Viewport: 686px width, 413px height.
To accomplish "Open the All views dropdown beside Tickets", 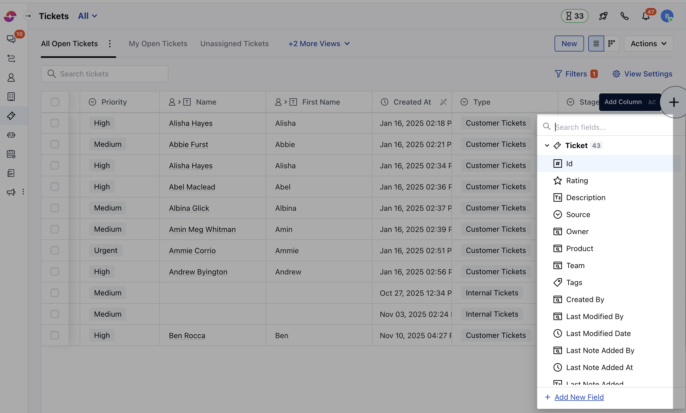I will 87,16.
